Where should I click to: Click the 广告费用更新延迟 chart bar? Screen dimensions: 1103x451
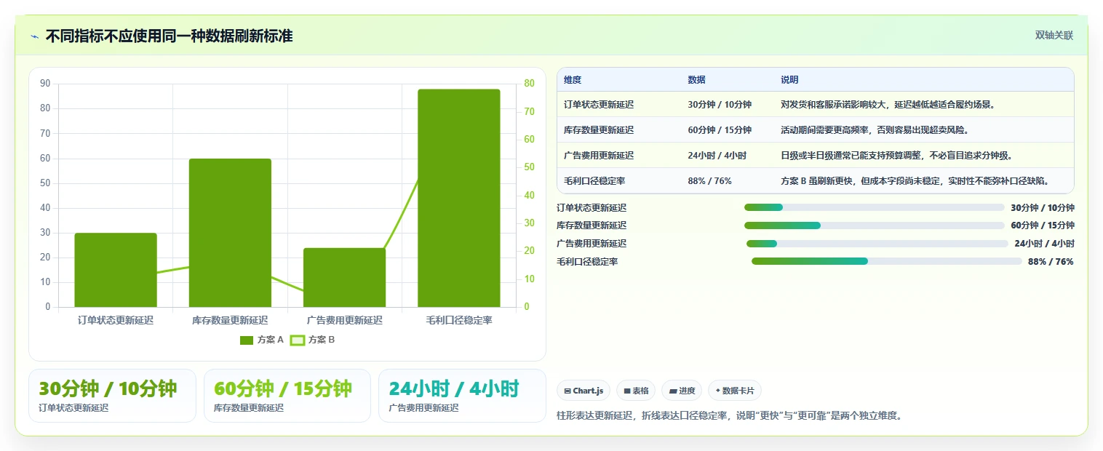(344, 277)
